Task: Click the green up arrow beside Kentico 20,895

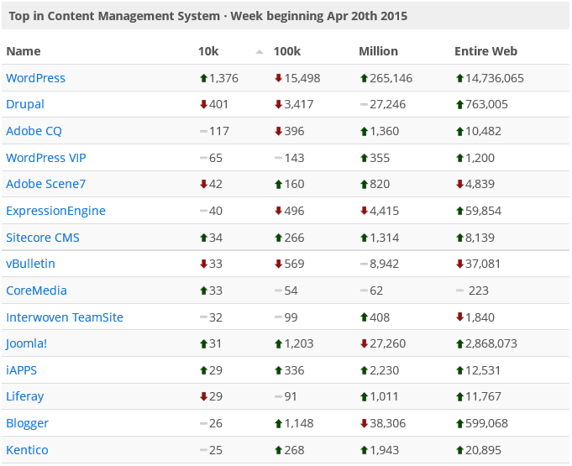Action: [459, 451]
